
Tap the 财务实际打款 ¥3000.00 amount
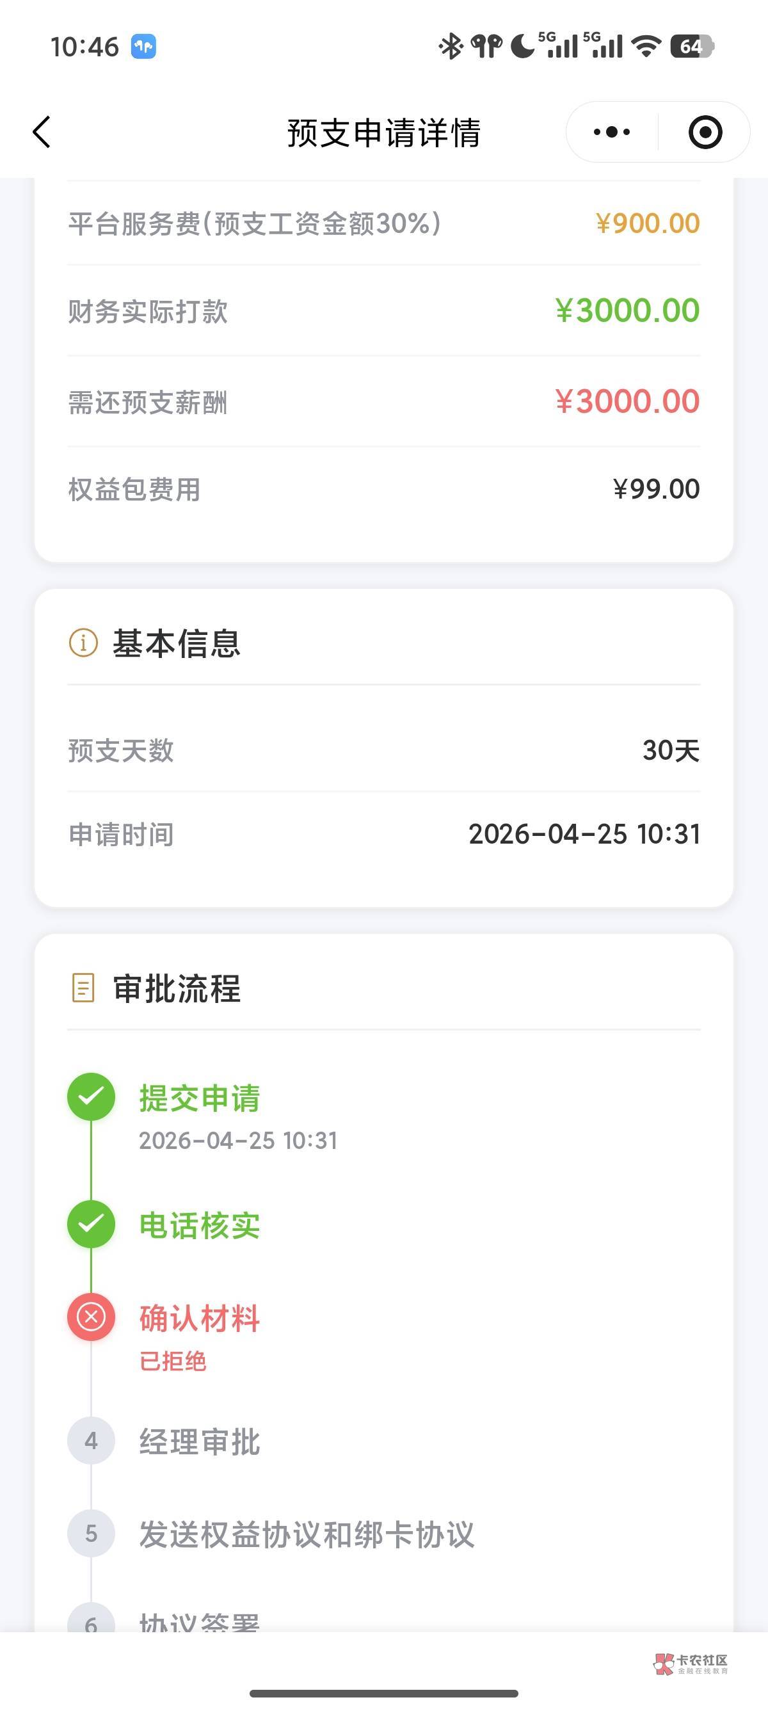click(x=627, y=310)
